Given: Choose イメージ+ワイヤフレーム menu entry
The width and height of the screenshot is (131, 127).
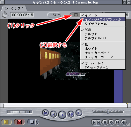Looking at the screenshot, I should pos(103,19).
